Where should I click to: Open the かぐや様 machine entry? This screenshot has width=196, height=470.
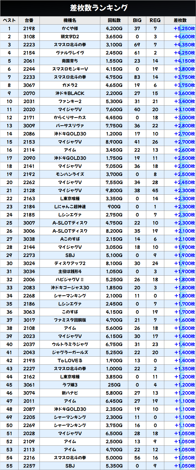click(x=70, y=29)
